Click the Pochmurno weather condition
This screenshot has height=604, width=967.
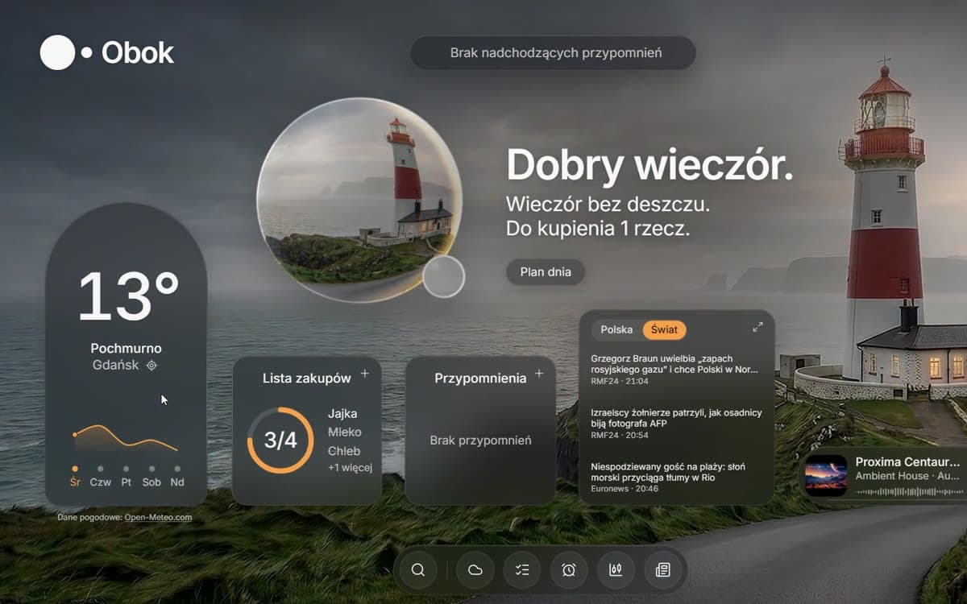coord(127,349)
